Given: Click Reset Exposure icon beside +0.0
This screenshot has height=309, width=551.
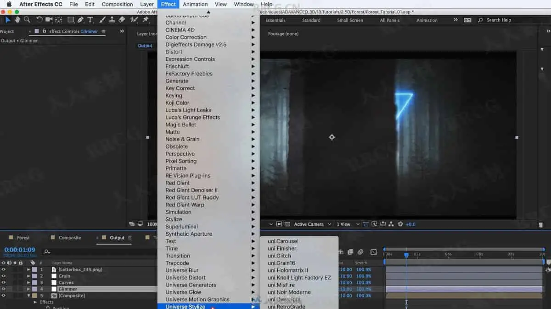Looking at the screenshot, I should [x=400, y=224].
